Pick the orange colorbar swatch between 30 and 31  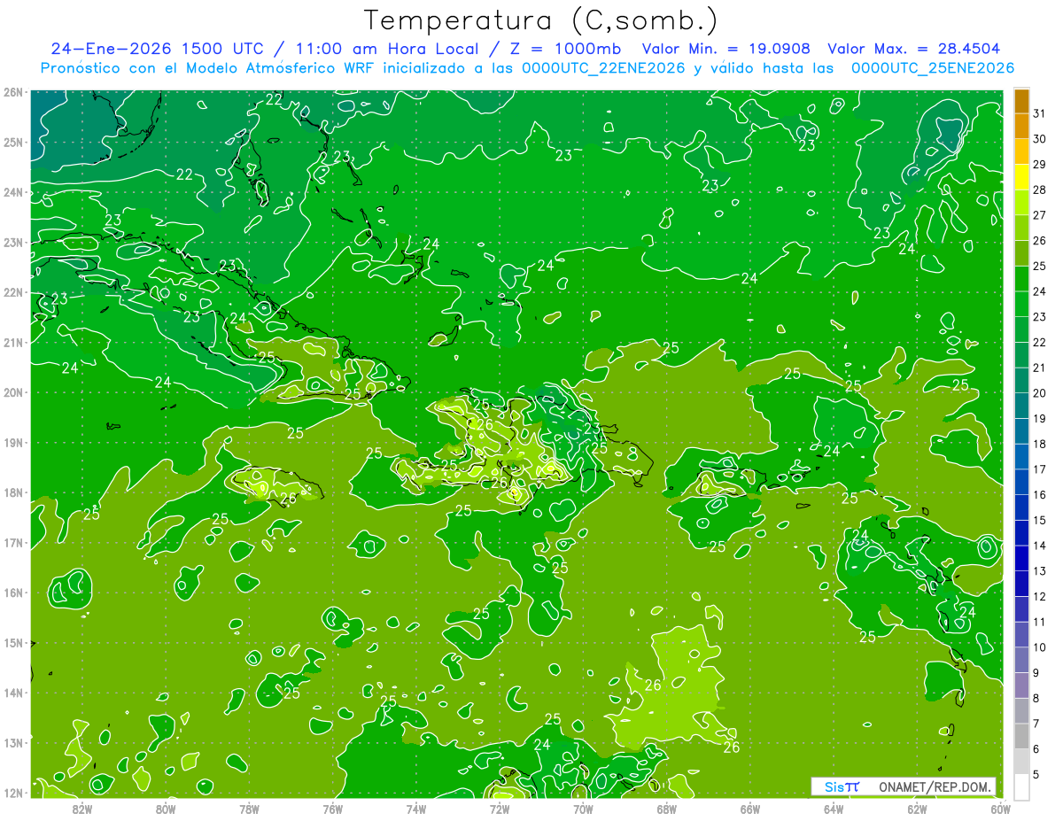click(1021, 127)
